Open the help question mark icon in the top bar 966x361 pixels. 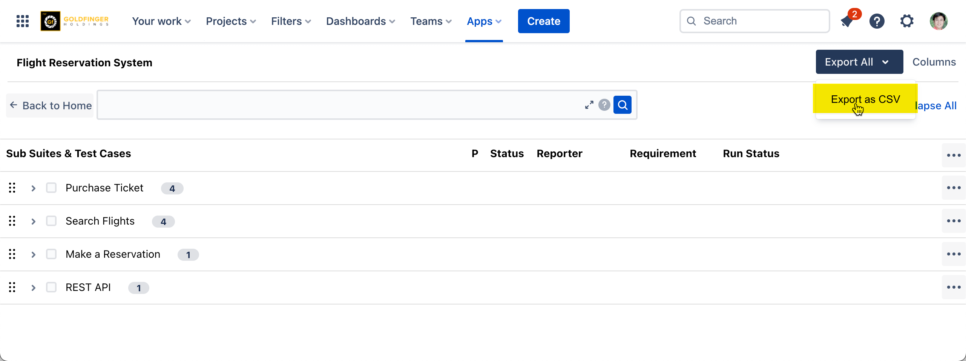[877, 21]
